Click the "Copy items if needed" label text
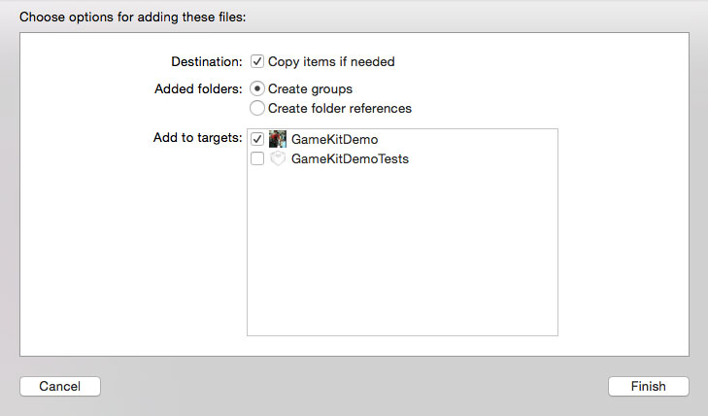Image resolution: width=708 pixels, height=416 pixels. pos(331,61)
